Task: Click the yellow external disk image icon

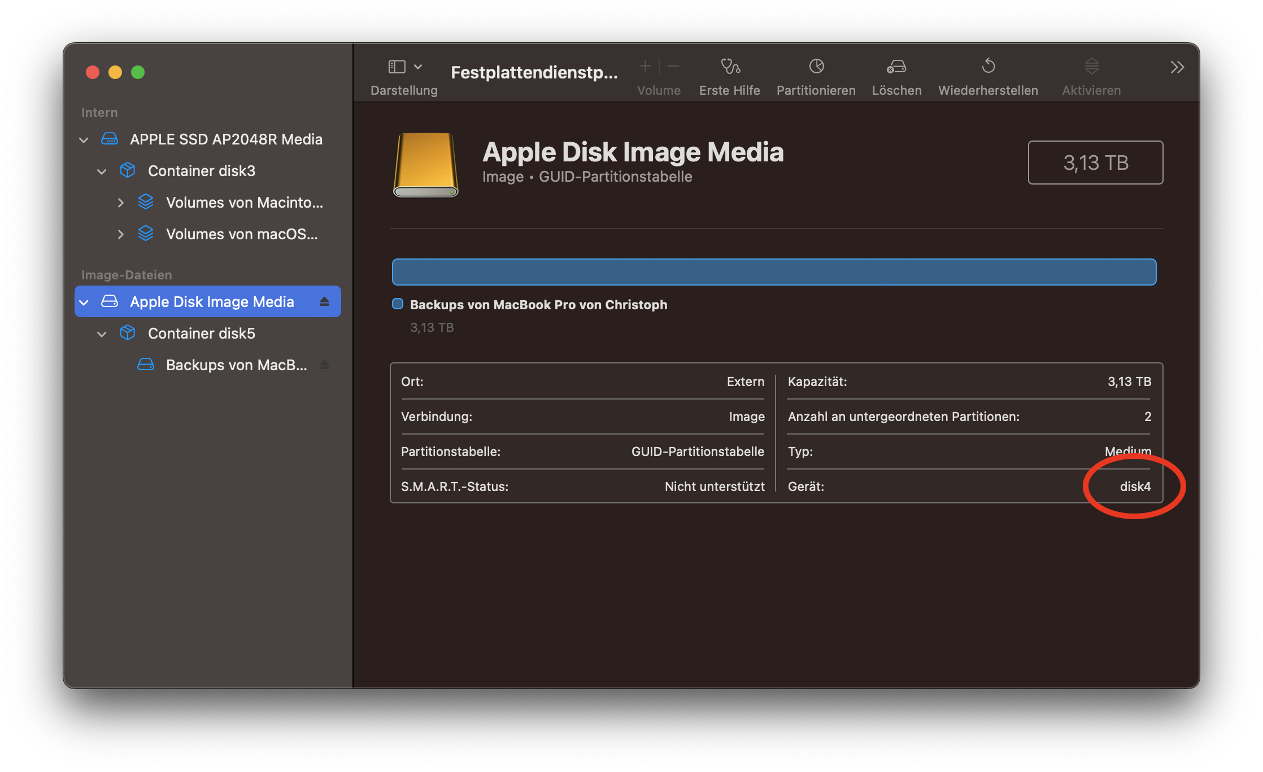Action: click(425, 165)
